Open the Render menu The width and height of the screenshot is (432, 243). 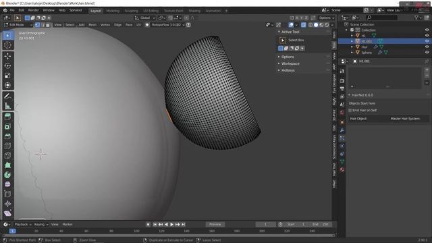pos(34,10)
